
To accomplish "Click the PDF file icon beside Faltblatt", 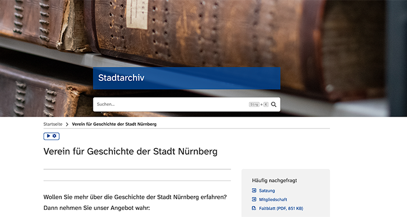I will coord(254,208).
